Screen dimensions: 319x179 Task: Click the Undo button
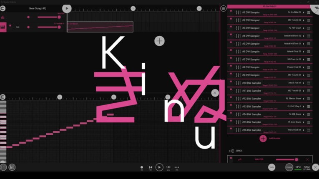271,167
